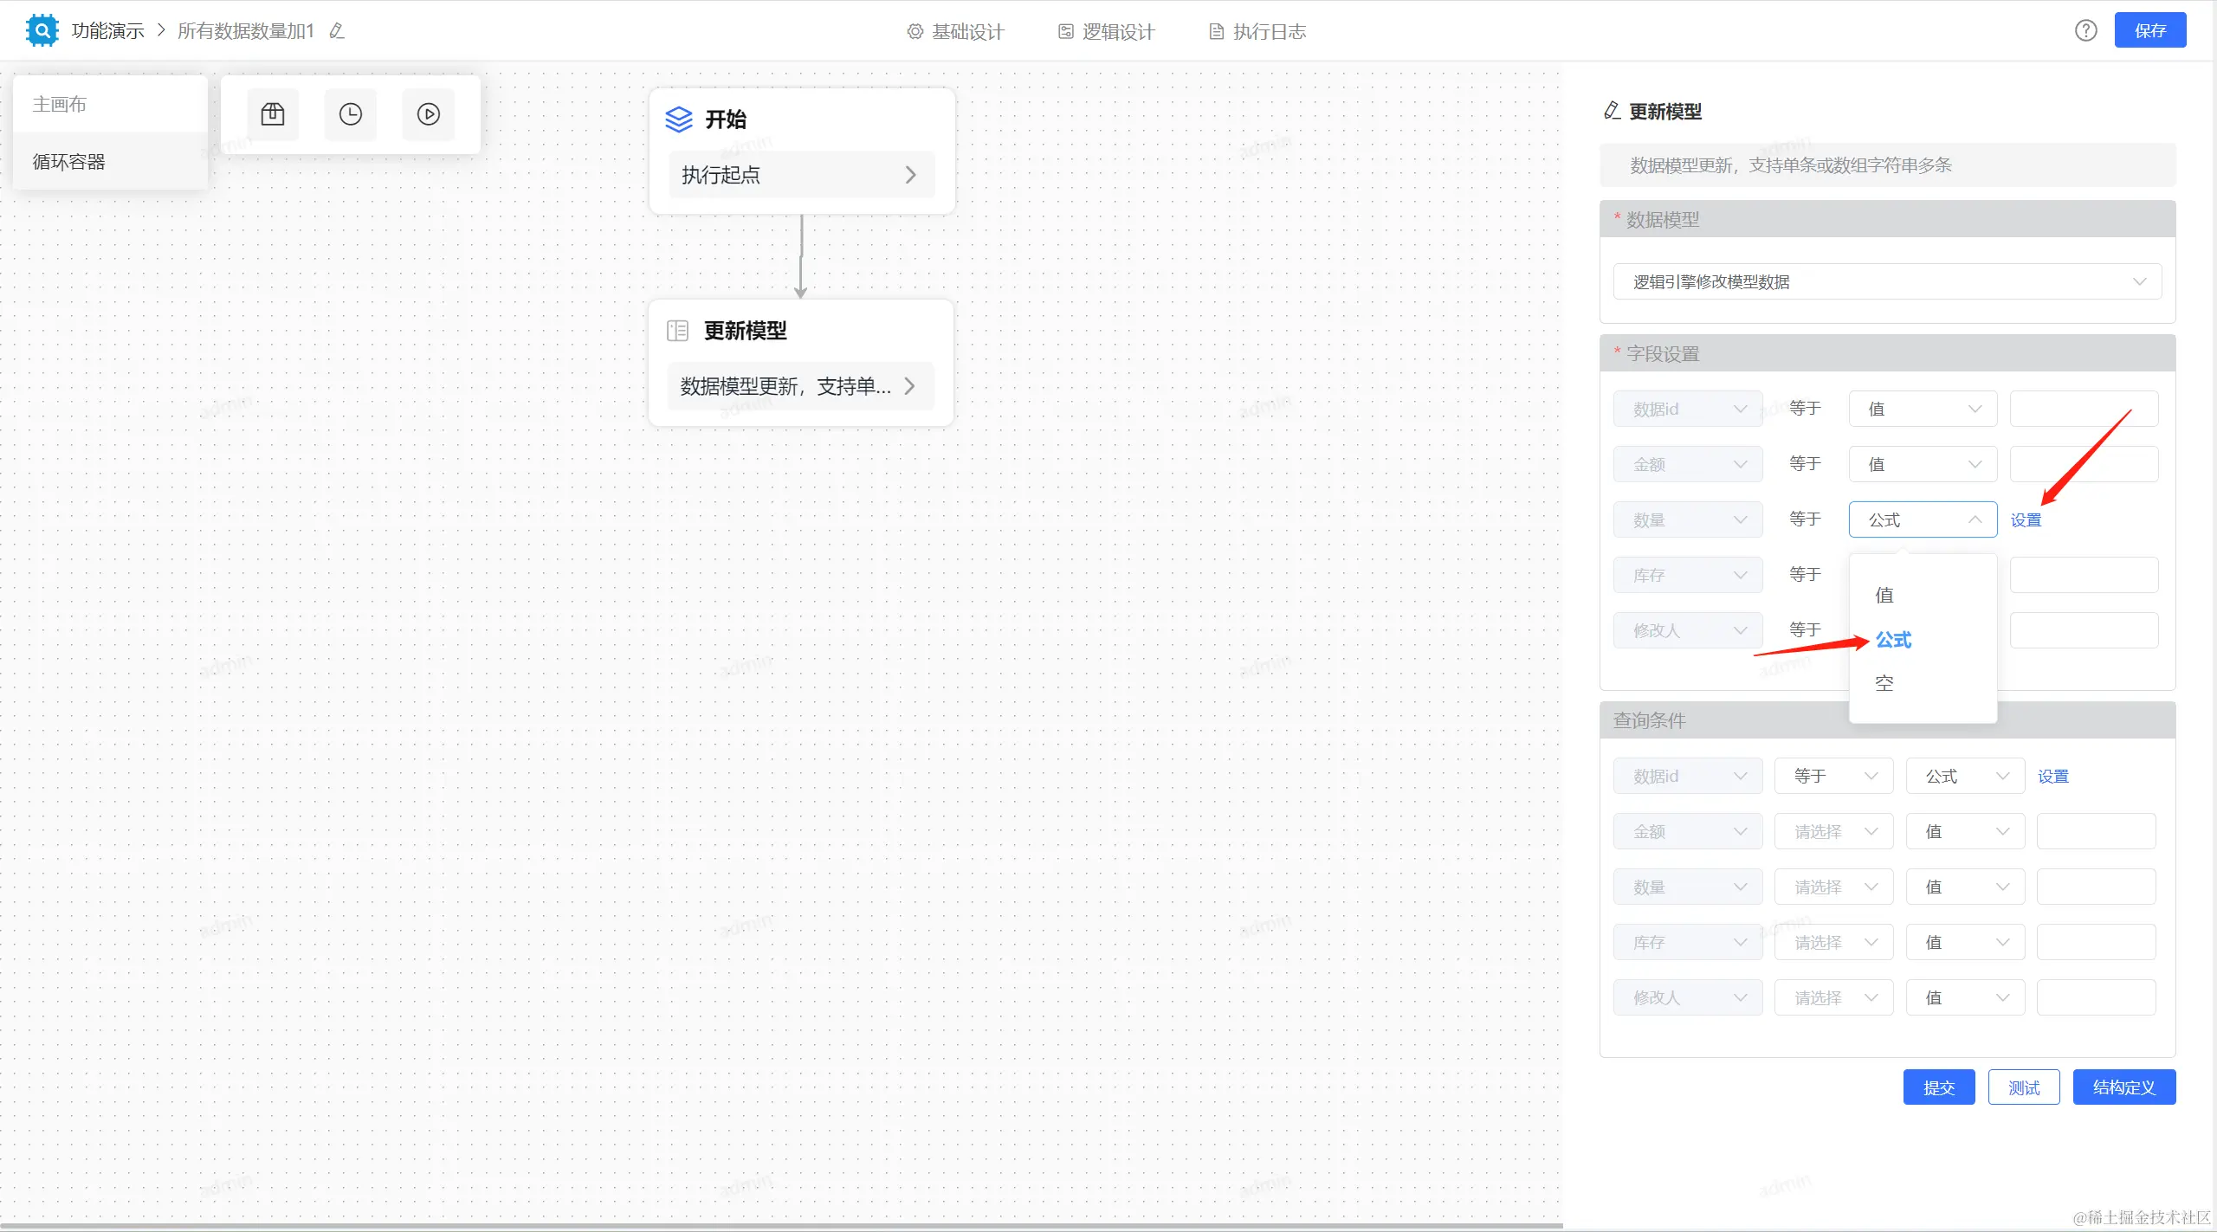Click the gear logo in header
The width and height of the screenshot is (2217, 1232).
[x=42, y=30]
